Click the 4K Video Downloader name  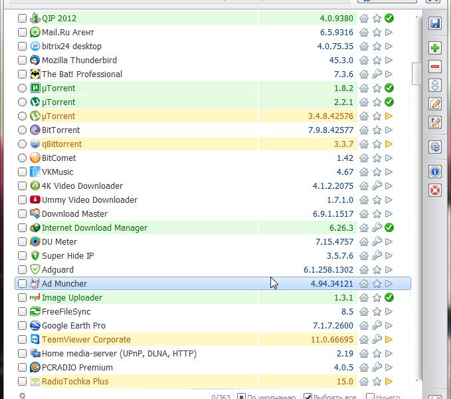coord(82,186)
